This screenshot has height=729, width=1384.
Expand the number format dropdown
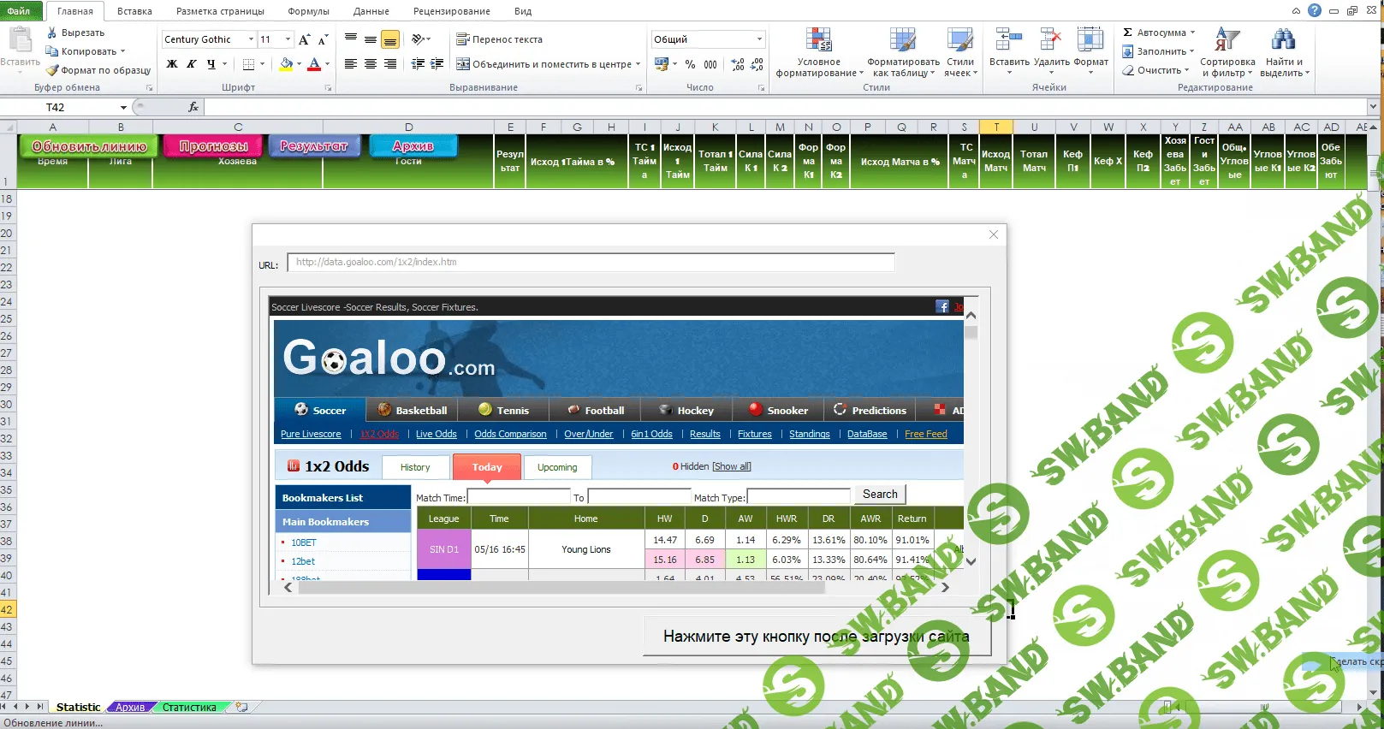759,39
